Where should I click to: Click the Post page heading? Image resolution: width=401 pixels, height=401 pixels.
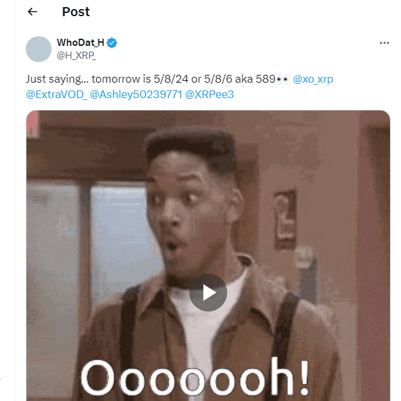tap(76, 12)
